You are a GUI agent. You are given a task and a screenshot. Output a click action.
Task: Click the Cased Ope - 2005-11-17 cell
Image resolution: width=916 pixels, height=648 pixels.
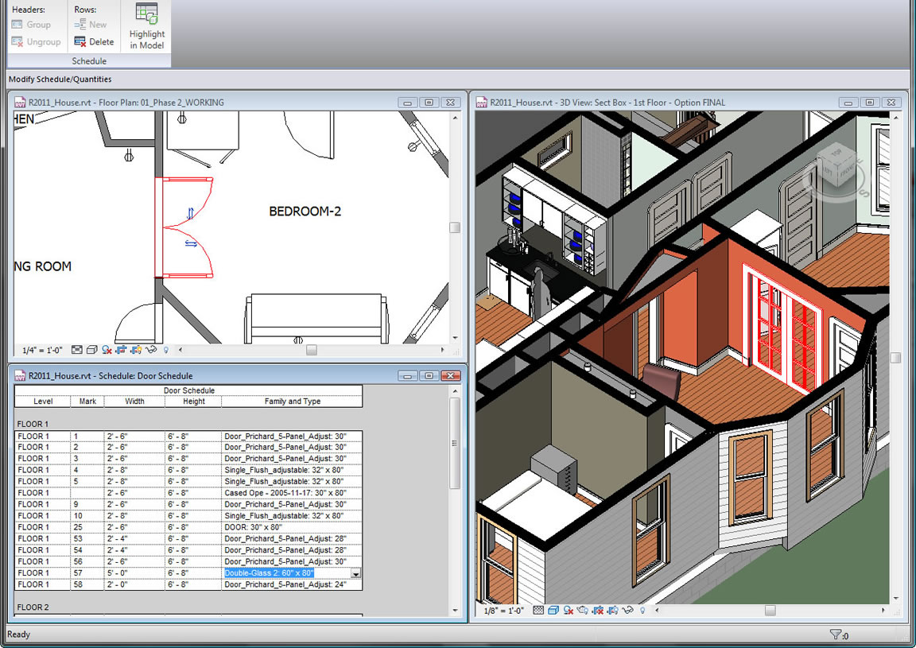(292, 493)
